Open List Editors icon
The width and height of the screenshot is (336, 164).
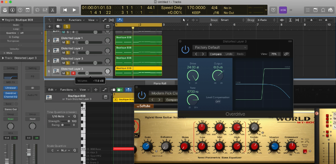click(308, 10)
